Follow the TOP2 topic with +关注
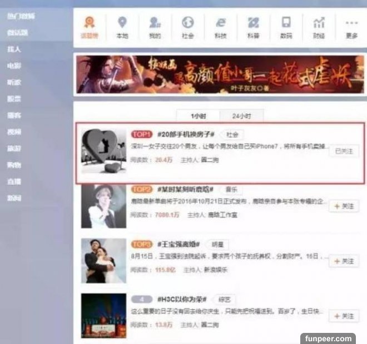Image resolution: width=367 pixels, height=344 pixels. [344, 206]
